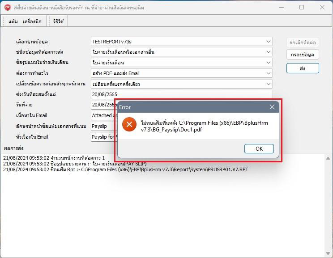The image size is (333, 258).
Task: Click the ช่วงวันที่สะสมตั้งแต่ date field
Action: pos(179,95)
